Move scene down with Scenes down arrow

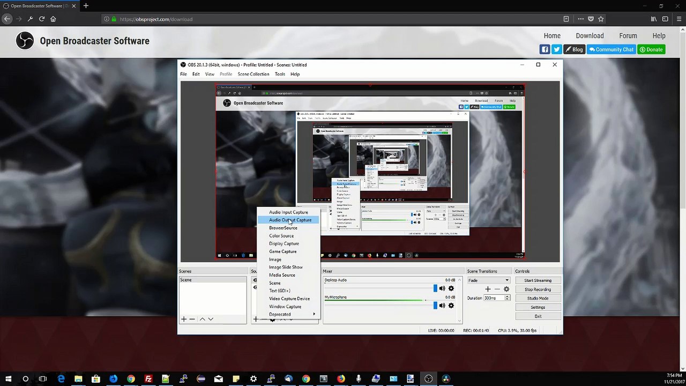click(x=211, y=319)
